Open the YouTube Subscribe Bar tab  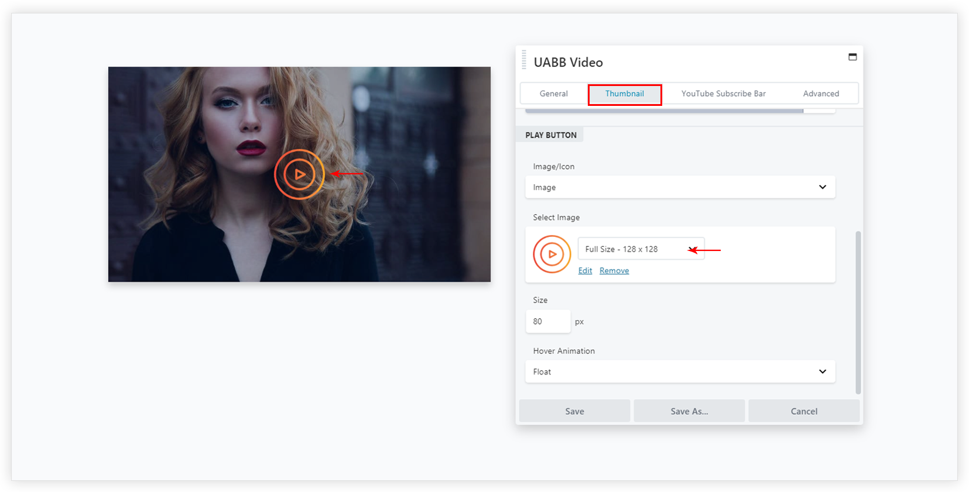[723, 94]
